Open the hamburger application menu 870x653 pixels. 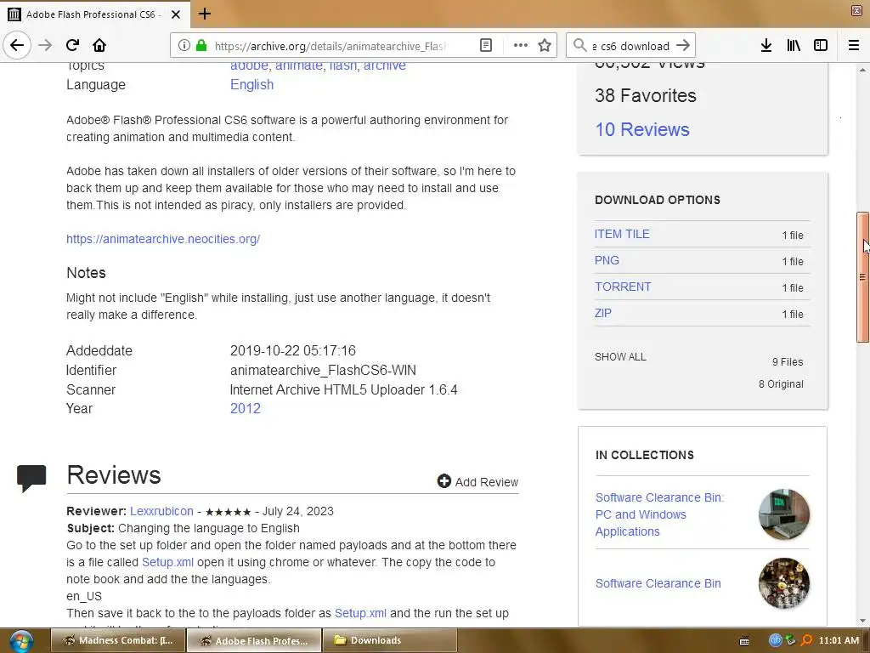(854, 46)
